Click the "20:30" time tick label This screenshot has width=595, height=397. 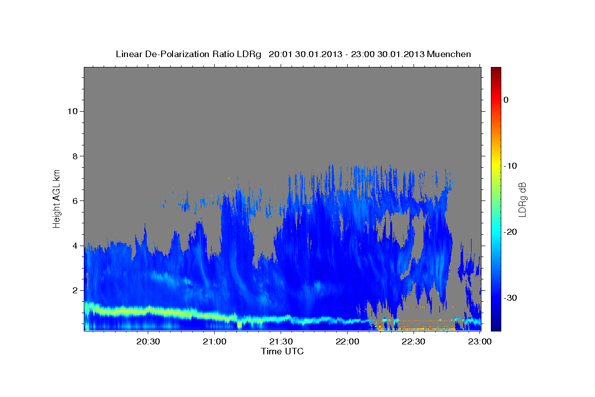[148, 341]
